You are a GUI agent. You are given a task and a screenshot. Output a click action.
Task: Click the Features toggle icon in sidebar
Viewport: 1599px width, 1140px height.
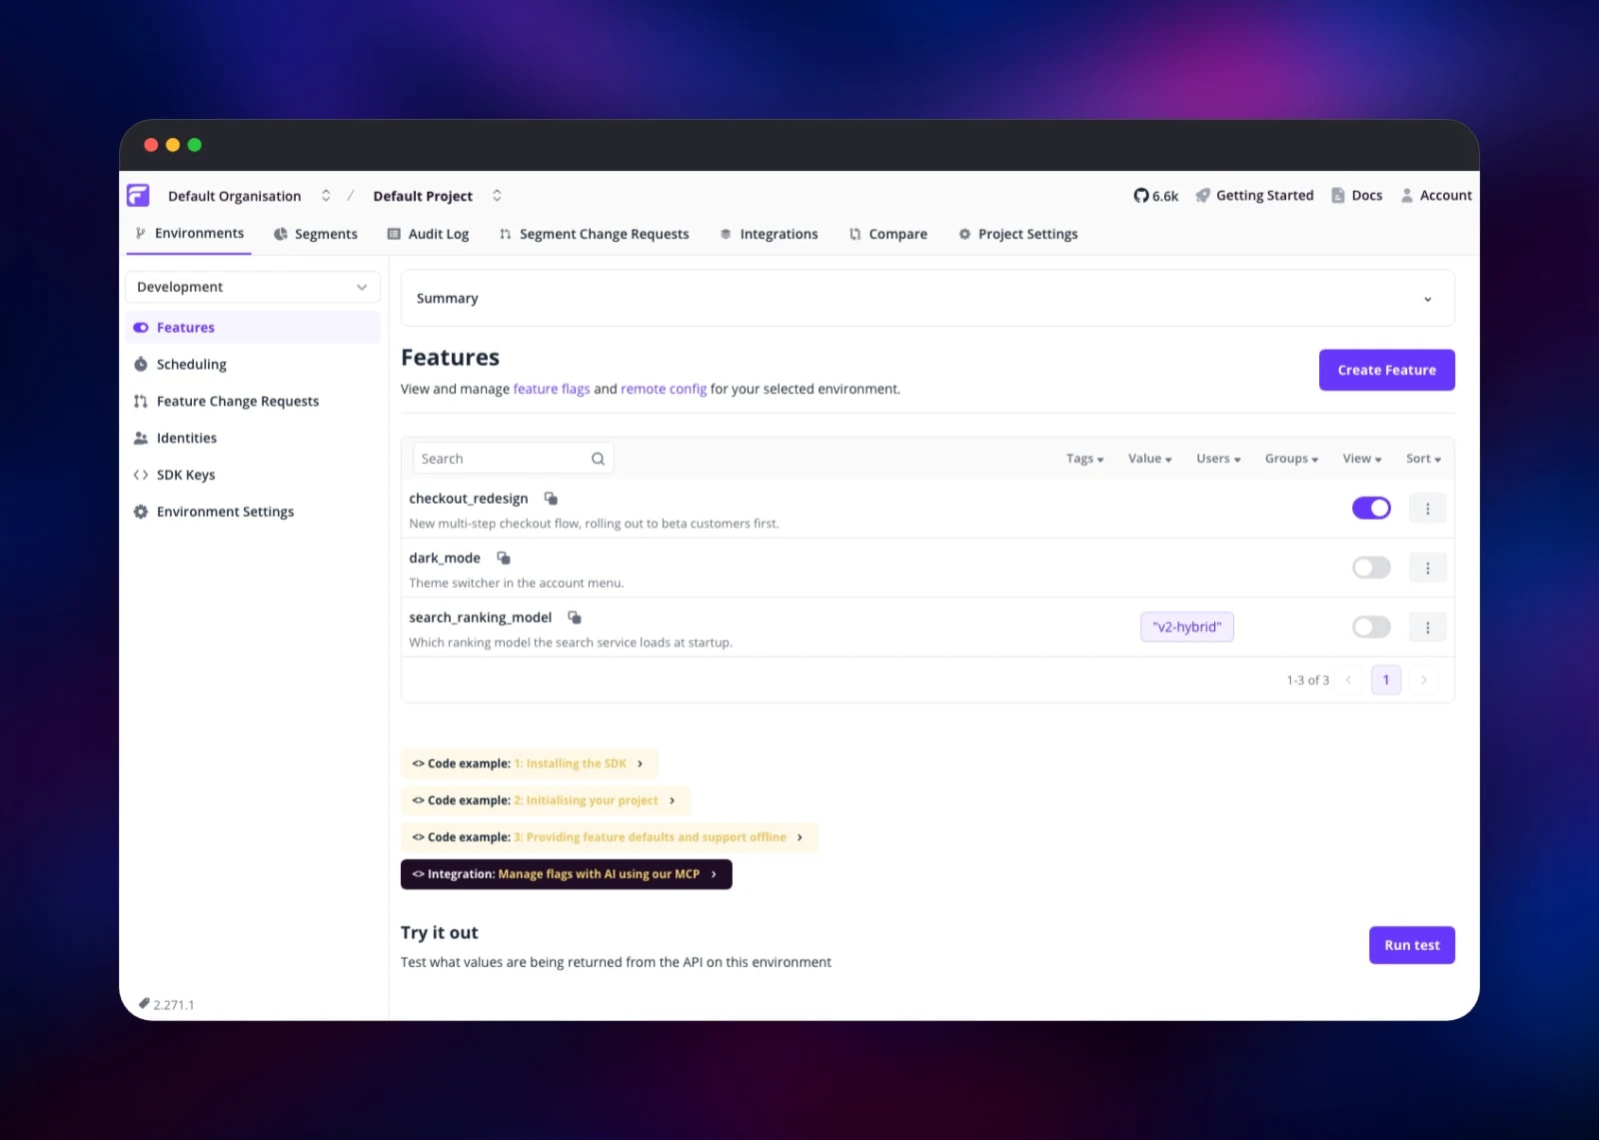(141, 328)
